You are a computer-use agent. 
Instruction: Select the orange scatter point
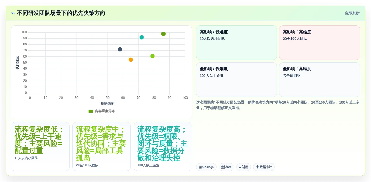pos(131,60)
